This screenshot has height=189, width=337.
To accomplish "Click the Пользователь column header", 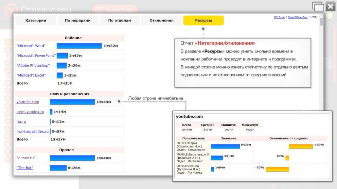I will [193, 138].
